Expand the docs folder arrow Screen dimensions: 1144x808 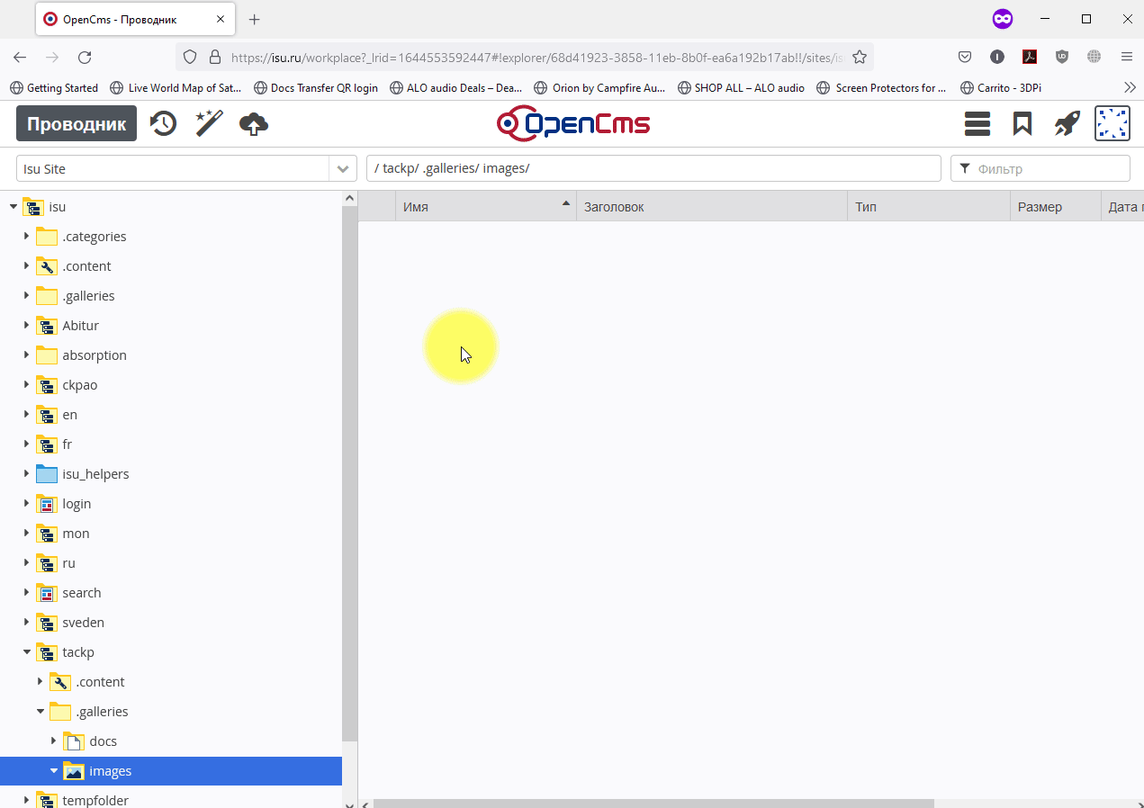[x=54, y=741]
